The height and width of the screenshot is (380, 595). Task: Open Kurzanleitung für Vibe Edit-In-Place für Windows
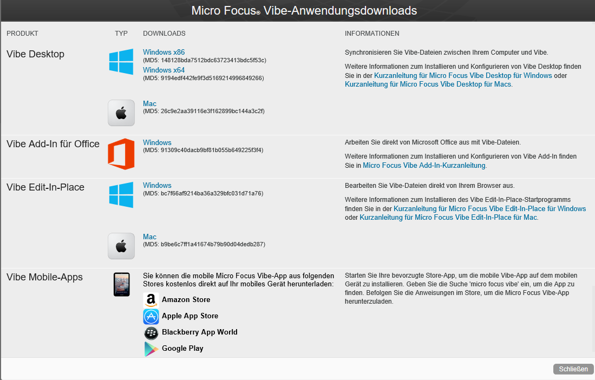point(489,209)
